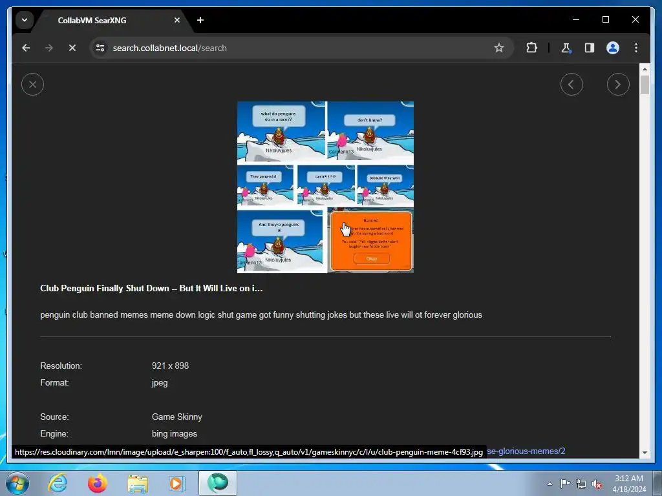Image resolution: width=662 pixels, height=496 pixels.
Task: Launch Firefox from taskbar
Action: pos(98,483)
